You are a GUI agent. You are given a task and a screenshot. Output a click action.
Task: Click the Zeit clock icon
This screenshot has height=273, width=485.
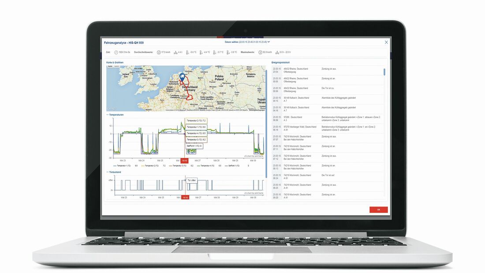pos(115,52)
